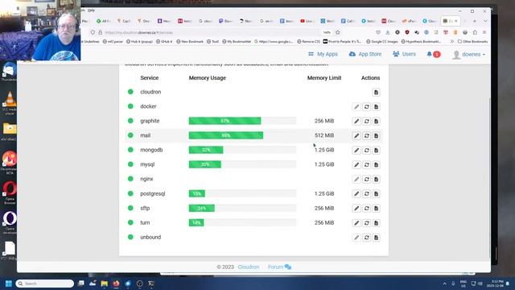Click the Memory Usage column header
This screenshot has width=515, height=290.
click(x=208, y=78)
